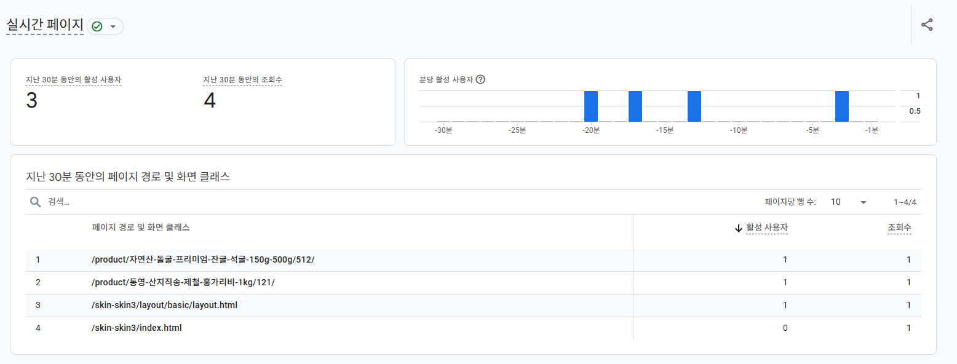Image resolution: width=957 pixels, height=364 pixels.
Task: Click the 페이지 경로 및 화면 클래스 column header
Action: 141,228
